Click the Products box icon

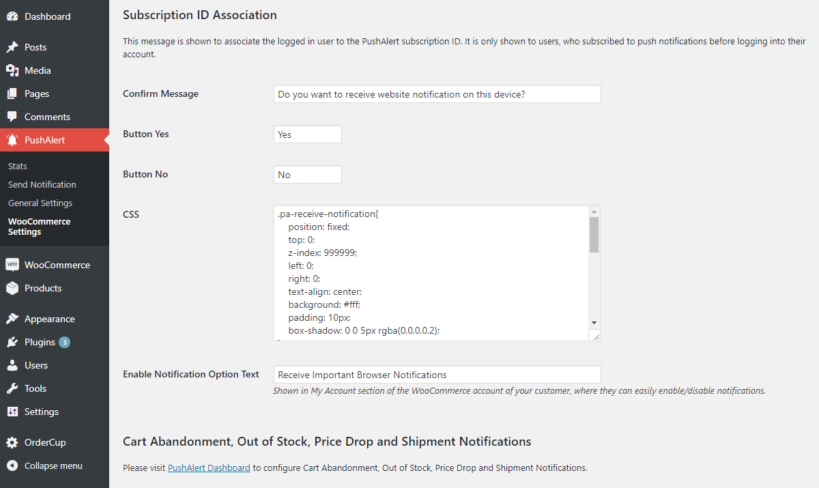click(12, 288)
